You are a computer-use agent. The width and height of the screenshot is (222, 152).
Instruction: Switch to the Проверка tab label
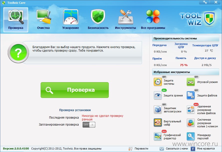tap(16, 28)
